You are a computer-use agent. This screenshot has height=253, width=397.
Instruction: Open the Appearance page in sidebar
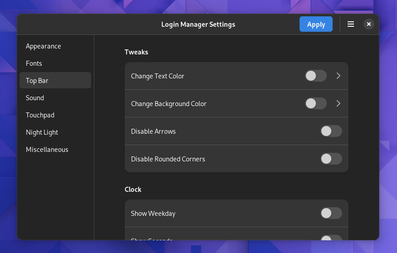pyautogui.click(x=44, y=46)
